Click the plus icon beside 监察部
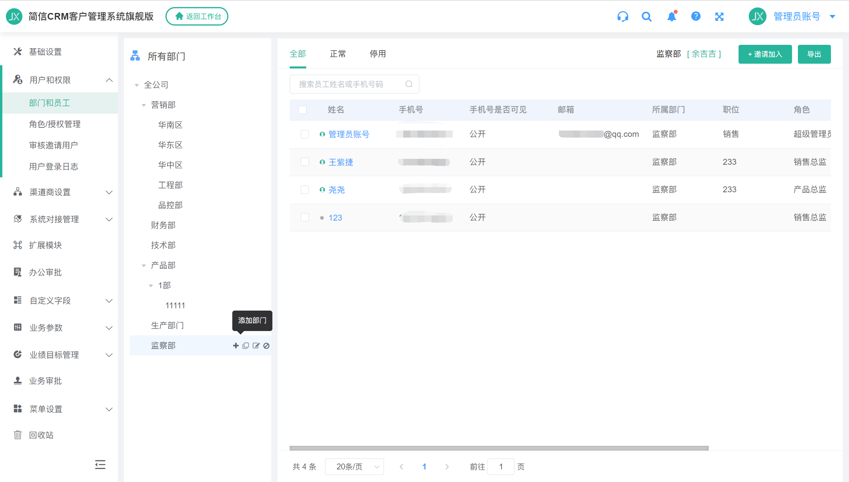The height and width of the screenshot is (482, 849). (x=236, y=346)
